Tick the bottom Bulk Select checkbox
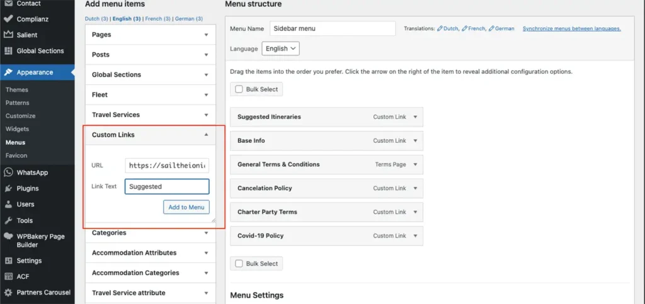645x304 pixels. click(239, 264)
